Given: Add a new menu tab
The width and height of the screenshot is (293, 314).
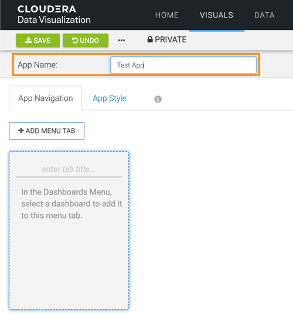Looking at the screenshot, I should coord(47,131).
